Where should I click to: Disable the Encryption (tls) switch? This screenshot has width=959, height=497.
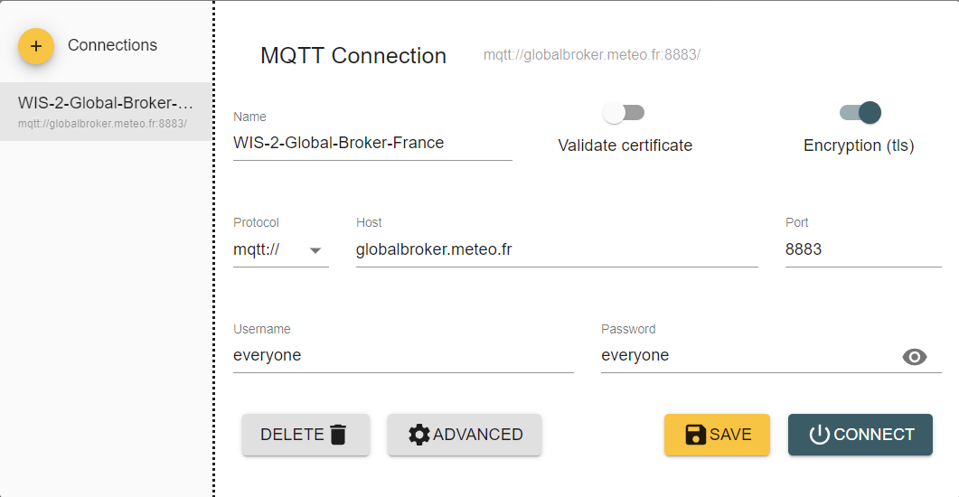point(860,112)
